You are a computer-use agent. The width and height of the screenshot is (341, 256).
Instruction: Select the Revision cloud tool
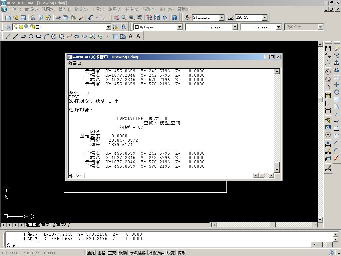click(62, 36)
